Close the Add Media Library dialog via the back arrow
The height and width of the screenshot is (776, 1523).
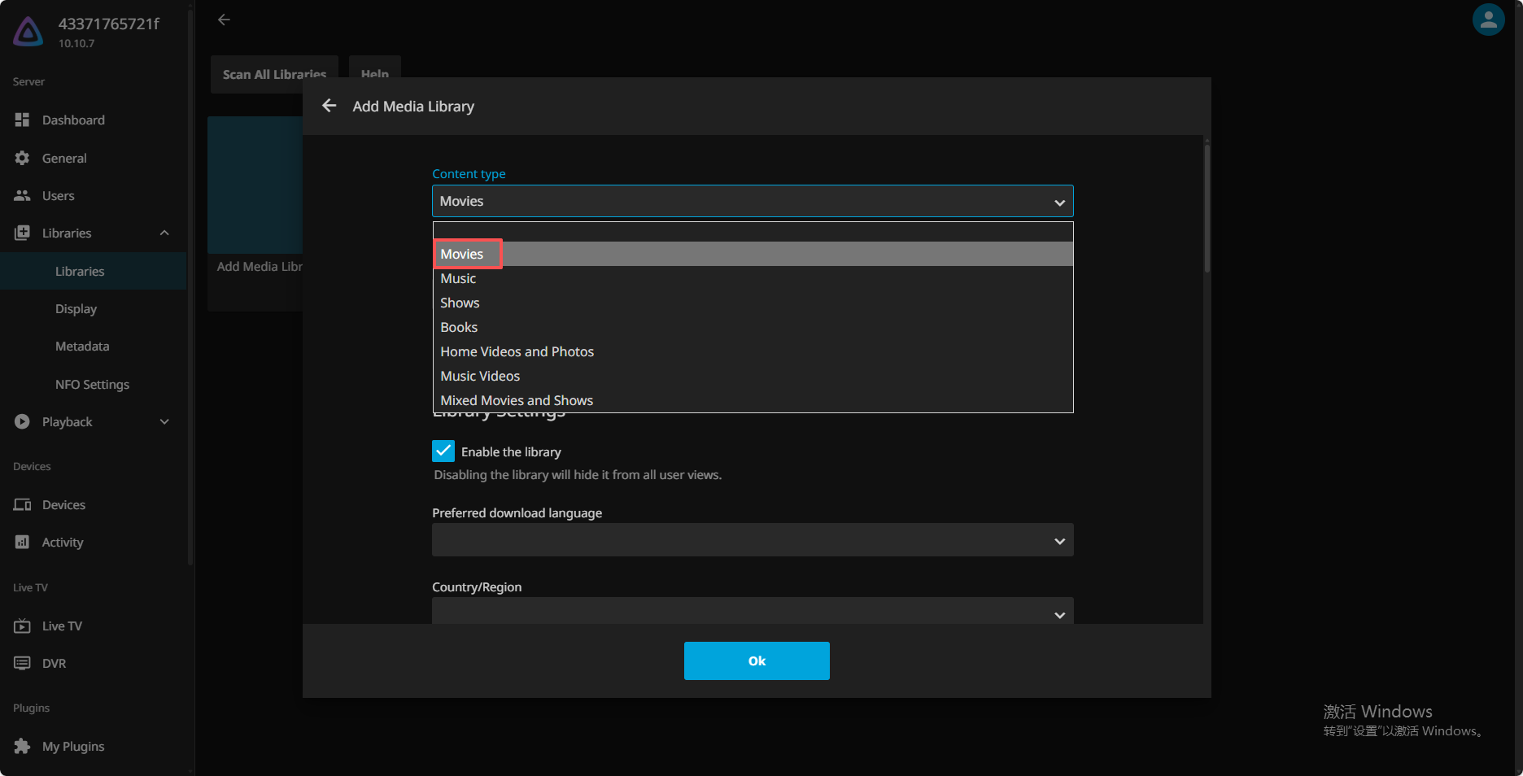pos(329,106)
